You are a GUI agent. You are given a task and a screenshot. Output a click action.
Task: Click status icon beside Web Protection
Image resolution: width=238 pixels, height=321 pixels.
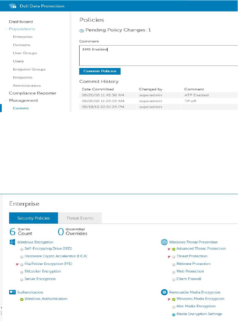(174, 272)
